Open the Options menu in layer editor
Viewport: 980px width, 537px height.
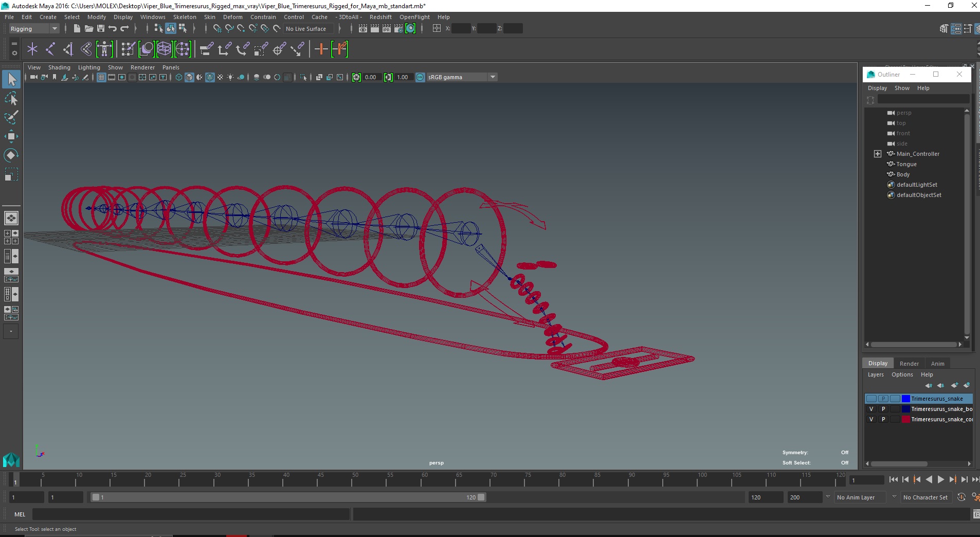pyautogui.click(x=902, y=374)
